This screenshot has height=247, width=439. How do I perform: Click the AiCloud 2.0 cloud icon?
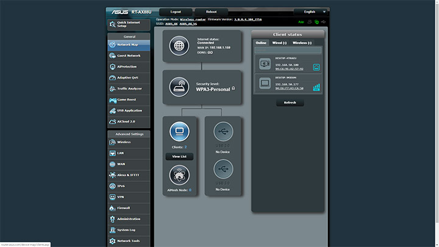tap(113, 122)
